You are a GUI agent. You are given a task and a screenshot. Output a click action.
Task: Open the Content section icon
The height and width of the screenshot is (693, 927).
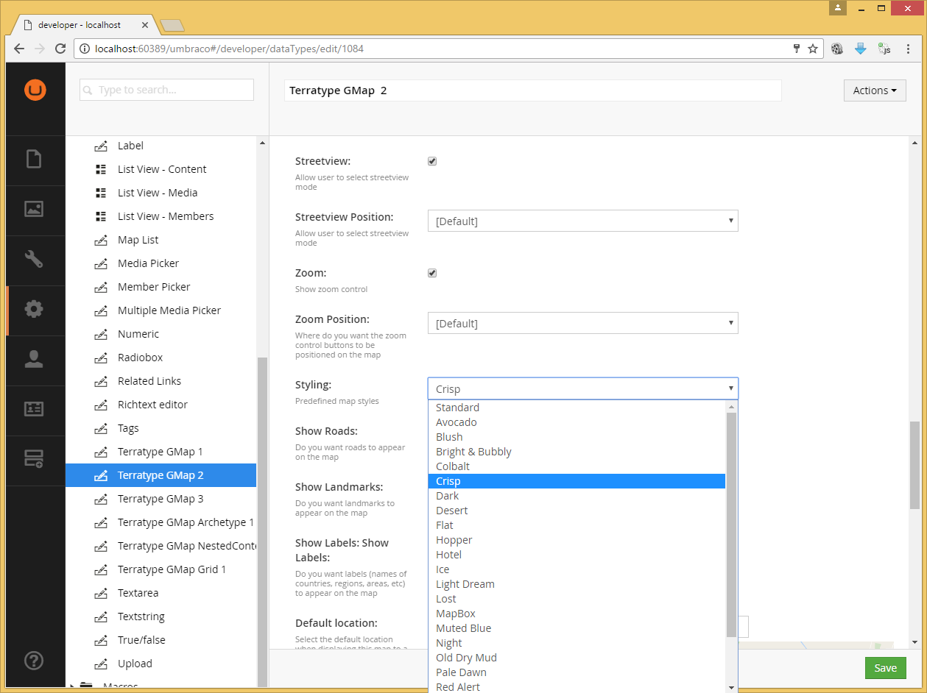point(34,160)
